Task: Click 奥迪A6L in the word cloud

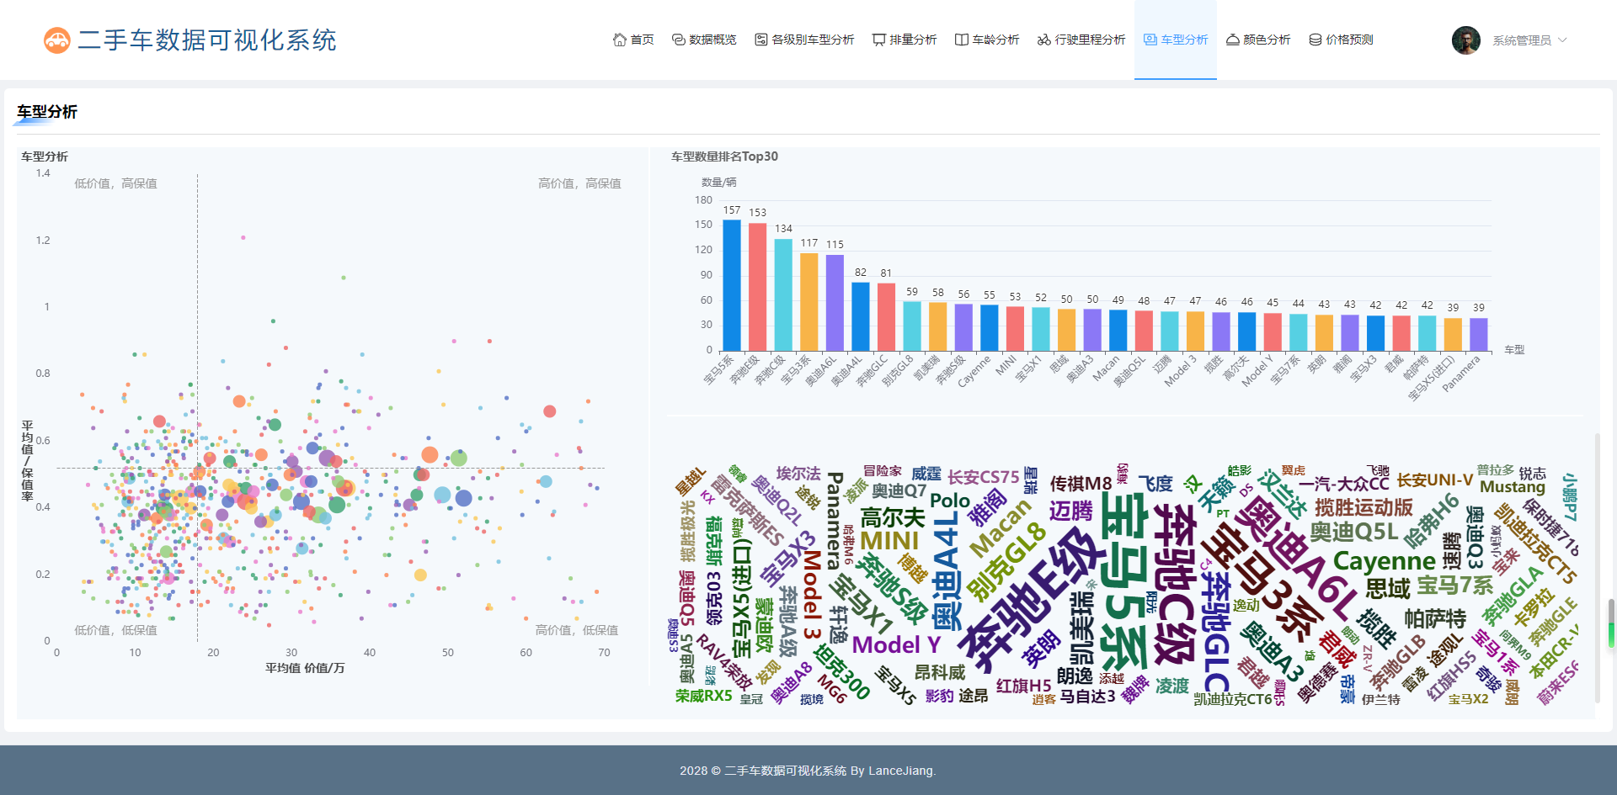Action: [1295, 558]
